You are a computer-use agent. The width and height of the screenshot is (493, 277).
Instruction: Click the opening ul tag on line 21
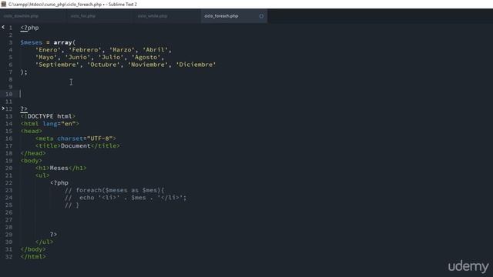click(42, 175)
